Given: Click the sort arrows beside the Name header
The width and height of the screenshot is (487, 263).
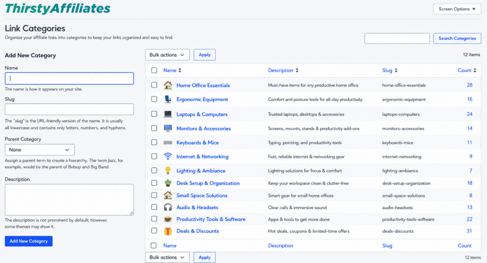Looking at the screenshot, I should coord(179,70).
